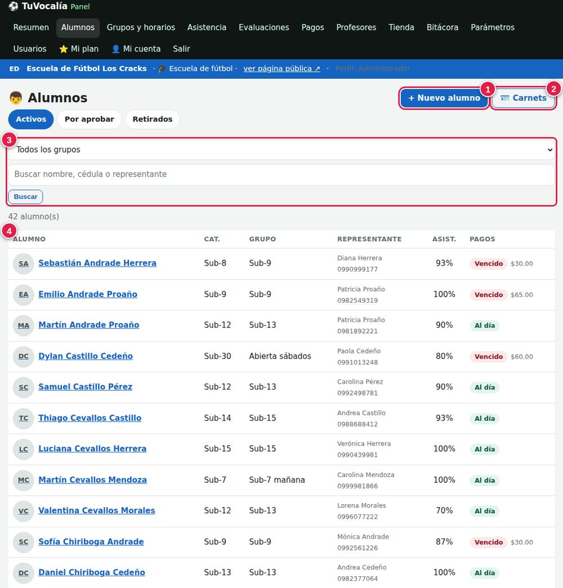Open the Asistencia section
Viewport: 563px width, 588px height.
[x=207, y=28]
